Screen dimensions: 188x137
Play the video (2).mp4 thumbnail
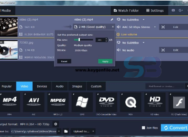(4, 28)
